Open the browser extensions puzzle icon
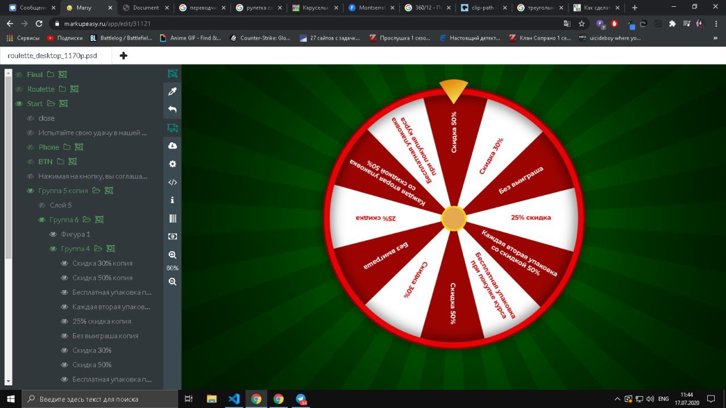This screenshot has height=408, width=726. click(x=672, y=24)
